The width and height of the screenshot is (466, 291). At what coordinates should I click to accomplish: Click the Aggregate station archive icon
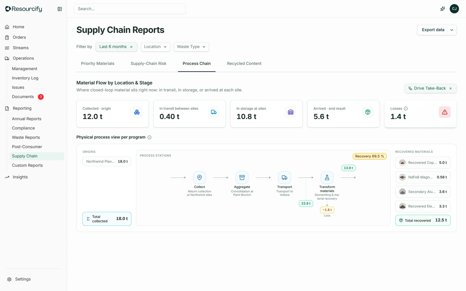tap(242, 178)
